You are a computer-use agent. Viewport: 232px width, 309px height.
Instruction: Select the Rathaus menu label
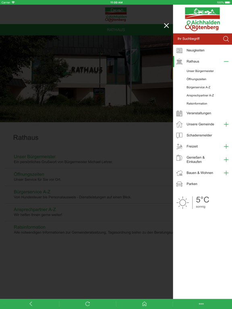click(x=193, y=62)
